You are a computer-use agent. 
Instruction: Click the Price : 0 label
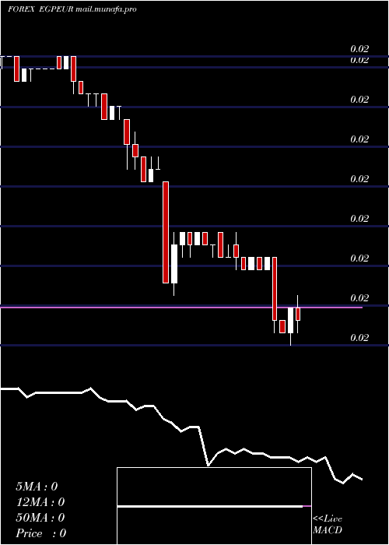point(41,533)
